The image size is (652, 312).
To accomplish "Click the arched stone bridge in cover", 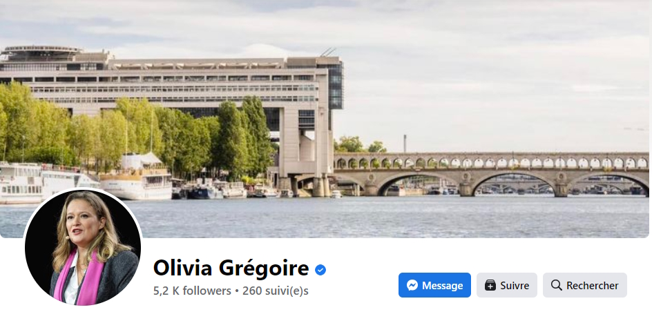I will click(490, 173).
